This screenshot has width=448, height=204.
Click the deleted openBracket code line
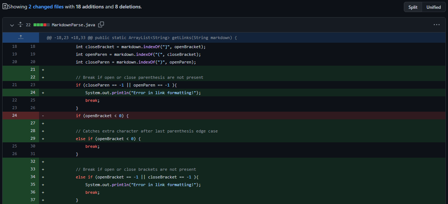pyautogui.click(x=102, y=116)
